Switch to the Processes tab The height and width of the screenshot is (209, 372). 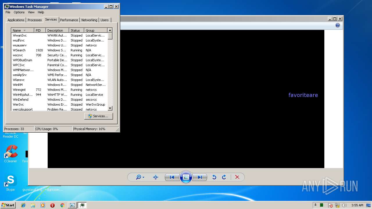[35, 20]
